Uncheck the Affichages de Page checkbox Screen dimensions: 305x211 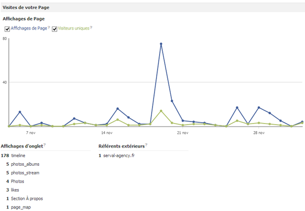pos(7,29)
